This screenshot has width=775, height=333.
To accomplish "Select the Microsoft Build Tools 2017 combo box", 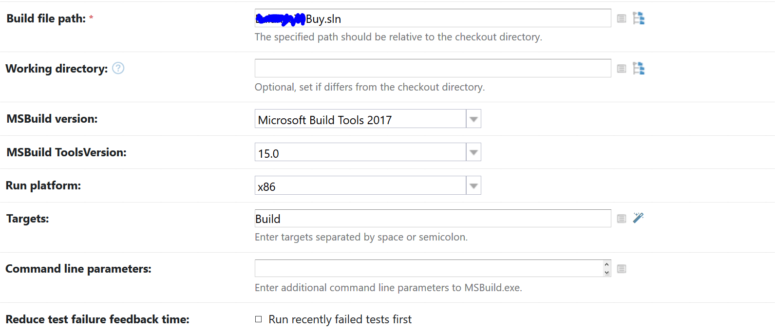I will 360,119.
